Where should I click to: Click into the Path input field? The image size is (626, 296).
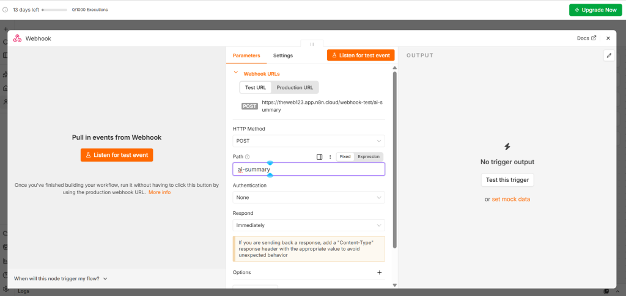coord(309,169)
